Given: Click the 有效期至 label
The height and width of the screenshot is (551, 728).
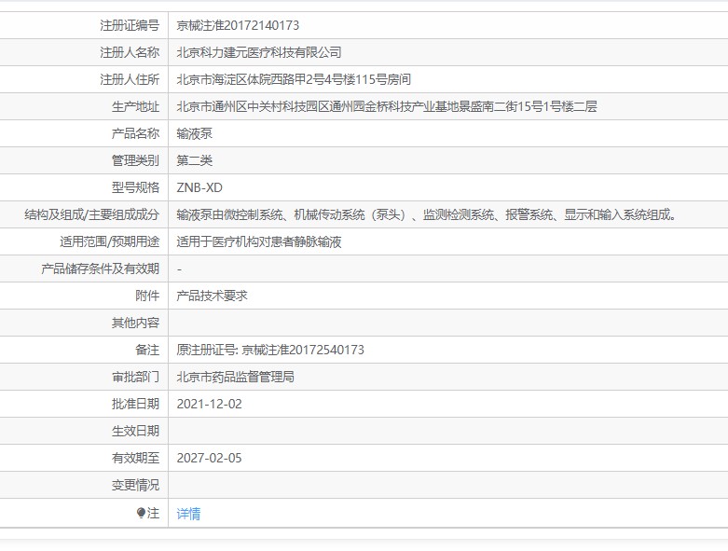Looking at the screenshot, I should (135, 458).
